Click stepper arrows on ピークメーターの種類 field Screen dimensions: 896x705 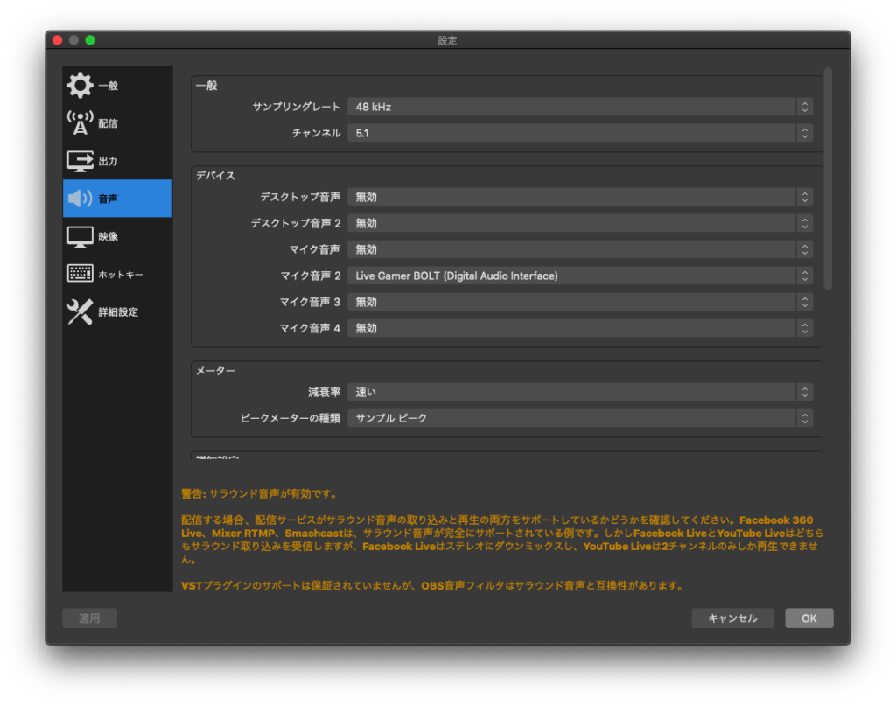[x=805, y=419]
